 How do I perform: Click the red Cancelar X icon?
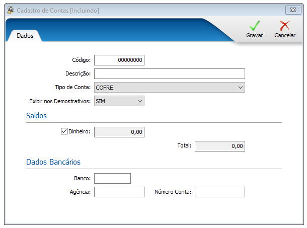pos(285,26)
